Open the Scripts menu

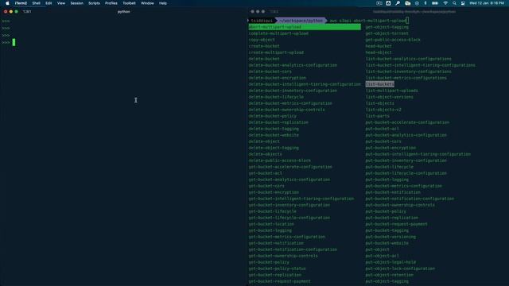point(94,3)
